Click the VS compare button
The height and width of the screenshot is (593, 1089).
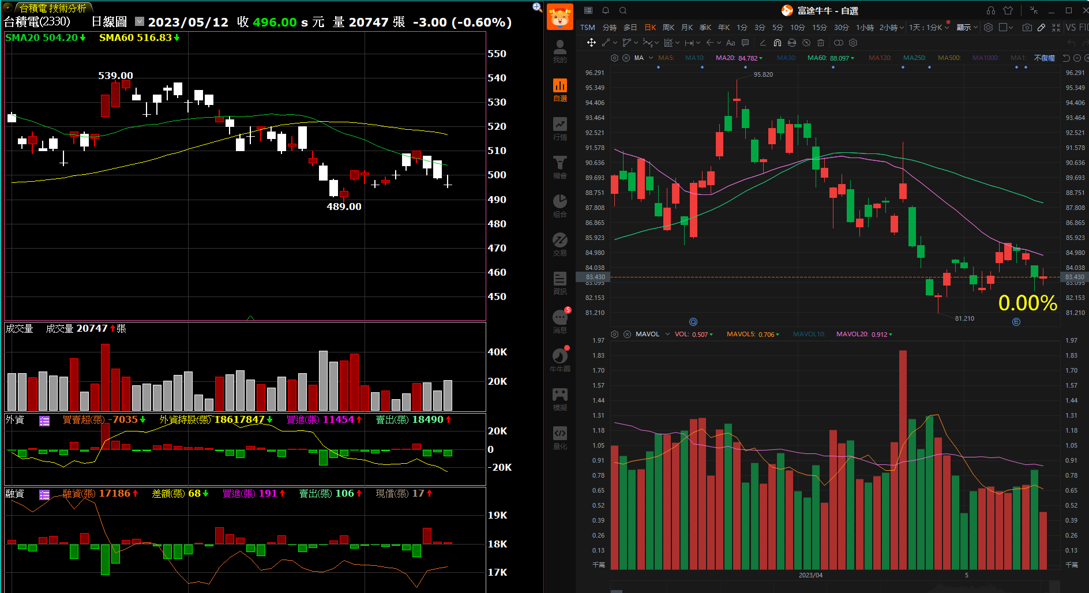(1071, 27)
